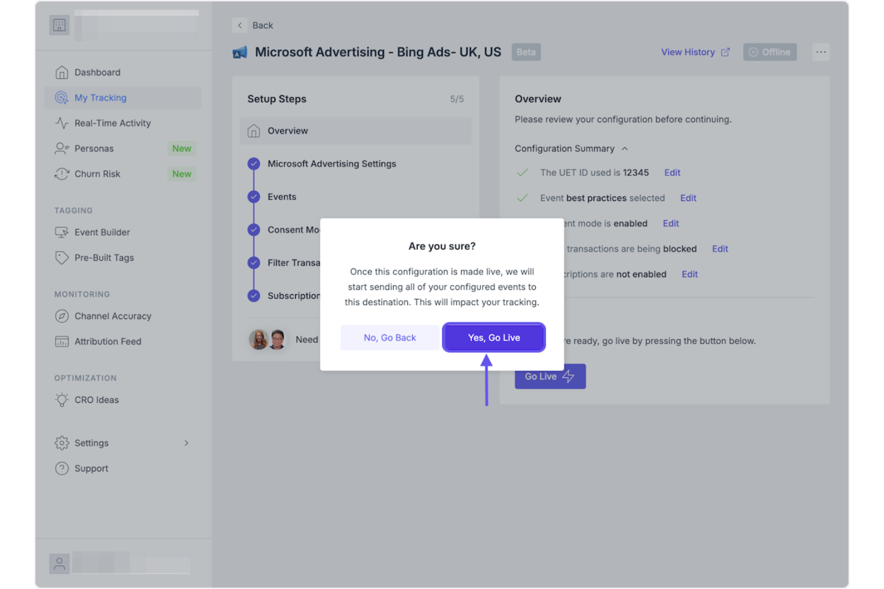Click checkmark beside Events step

point(254,197)
